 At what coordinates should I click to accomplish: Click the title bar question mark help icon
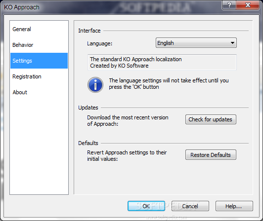pos(229,5)
